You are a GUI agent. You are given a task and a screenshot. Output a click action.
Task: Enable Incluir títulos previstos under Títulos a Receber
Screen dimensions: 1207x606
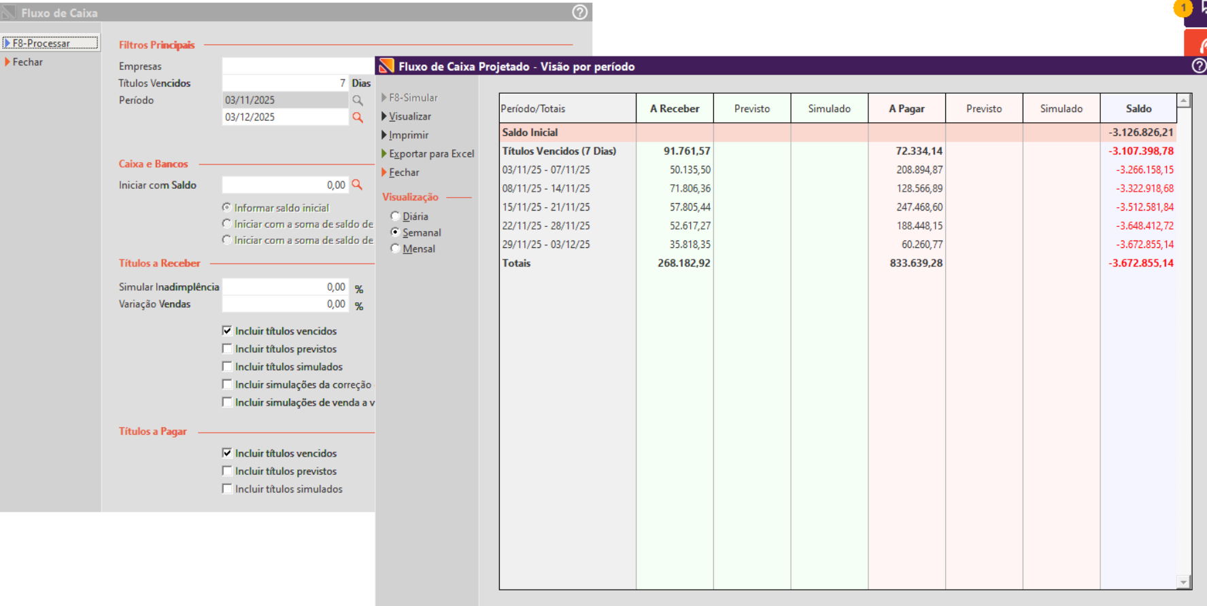click(x=227, y=349)
